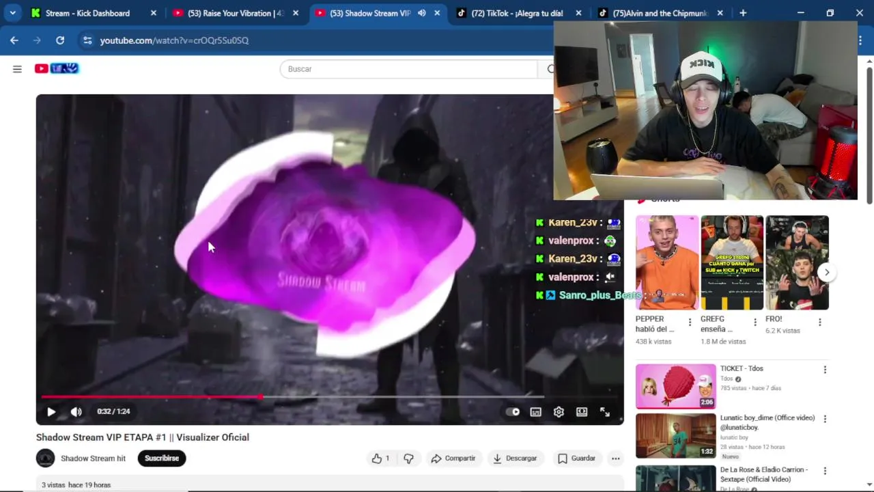Open subtitles button in video player

pyautogui.click(x=536, y=412)
